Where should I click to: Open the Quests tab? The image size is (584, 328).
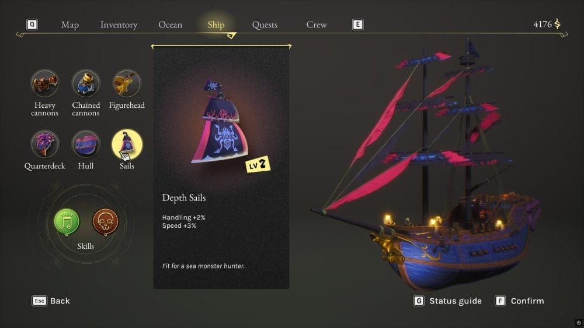[x=265, y=25]
